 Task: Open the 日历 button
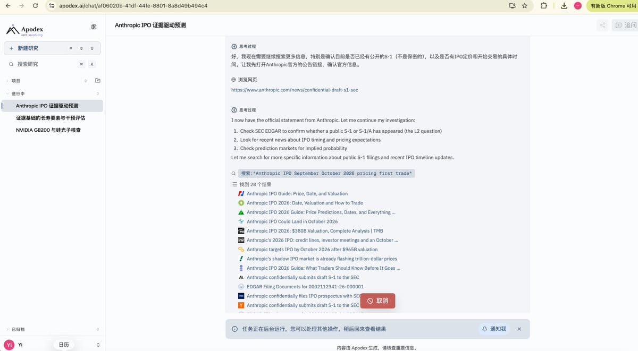pyautogui.click(x=64, y=345)
